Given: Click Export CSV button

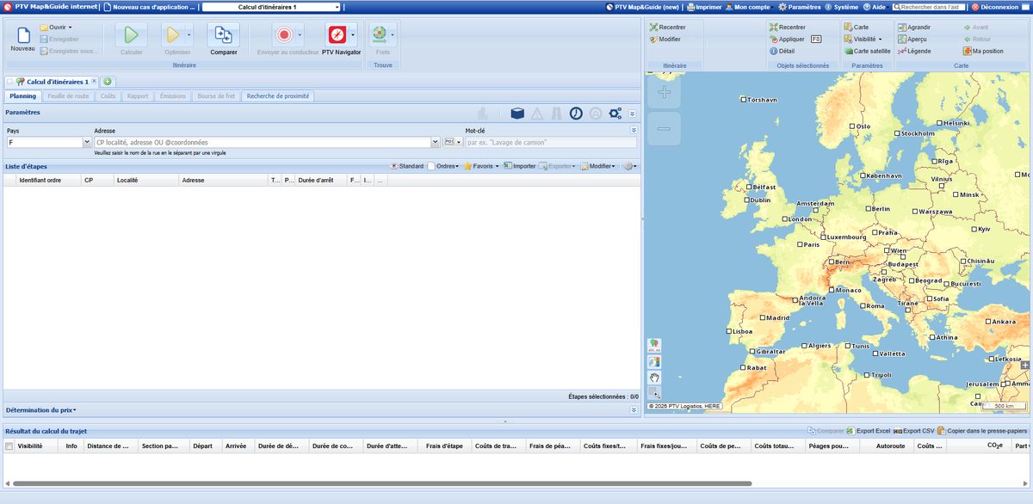Looking at the screenshot, I should tap(913, 431).
